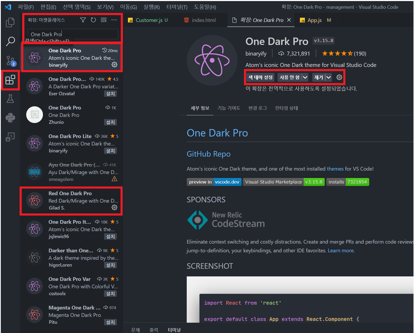Close the One Dark Pro extension tab
The width and height of the screenshot is (414, 333).
point(289,20)
